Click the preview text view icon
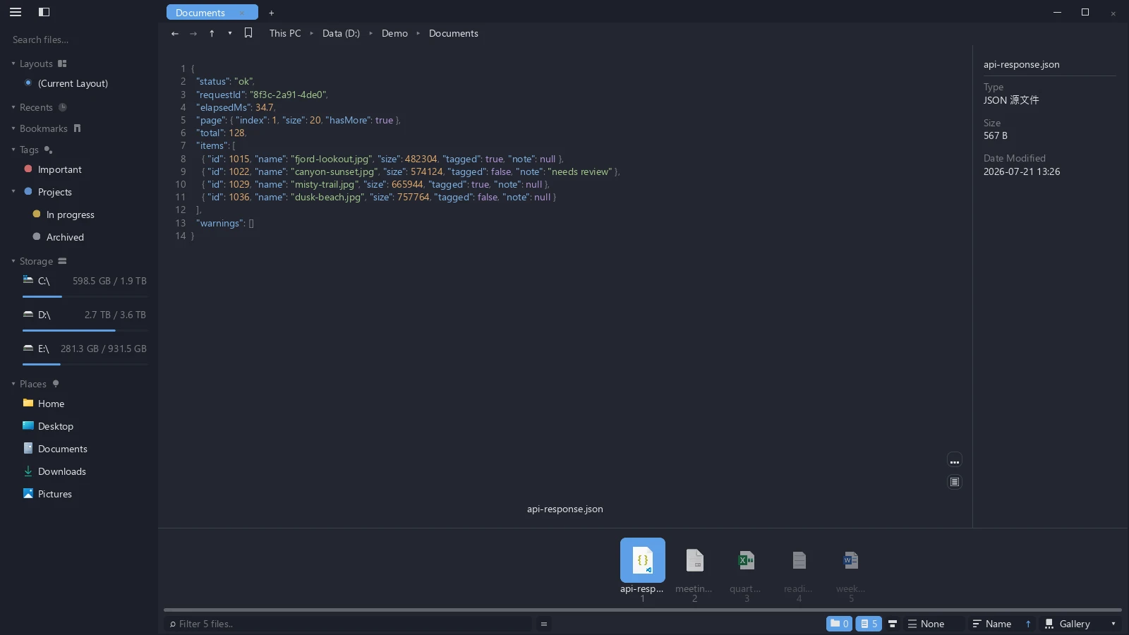Screen dimensions: 1129x635 point(955,482)
